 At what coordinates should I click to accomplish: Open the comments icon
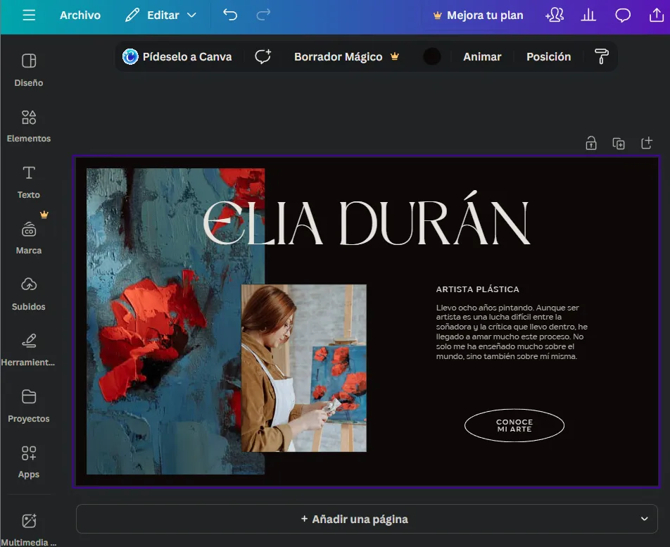pyautogui.click(x=622, y=14)
